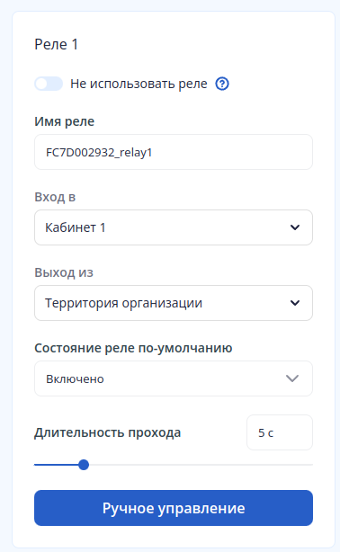The image size is (340, 552).
Task: Click the chevron beside 'Включено'
Action: click(292, 378)
